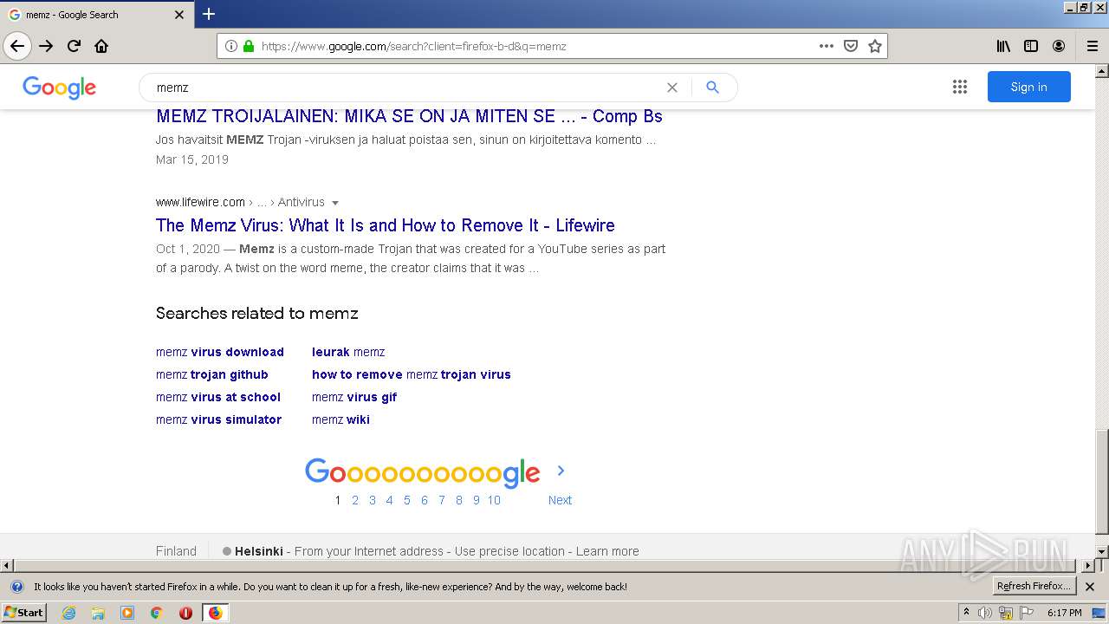Click the Refresh Firefox button
The image size is (1109, 624).
pos(1034,587)
